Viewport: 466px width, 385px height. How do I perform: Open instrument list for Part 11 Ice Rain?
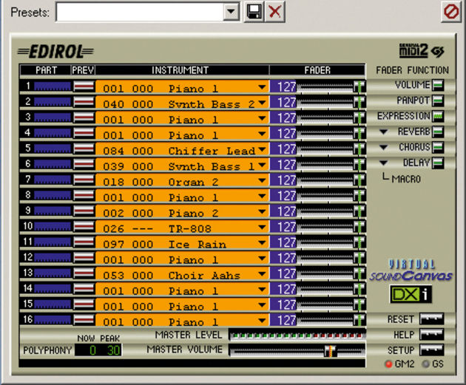click(262, 242)
